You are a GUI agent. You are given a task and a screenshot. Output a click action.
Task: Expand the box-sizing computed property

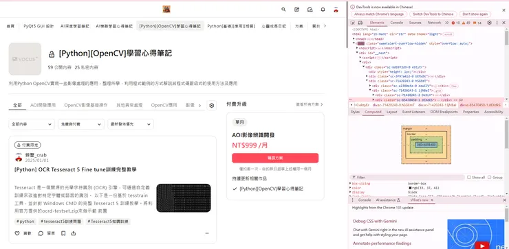click(351, 184)
